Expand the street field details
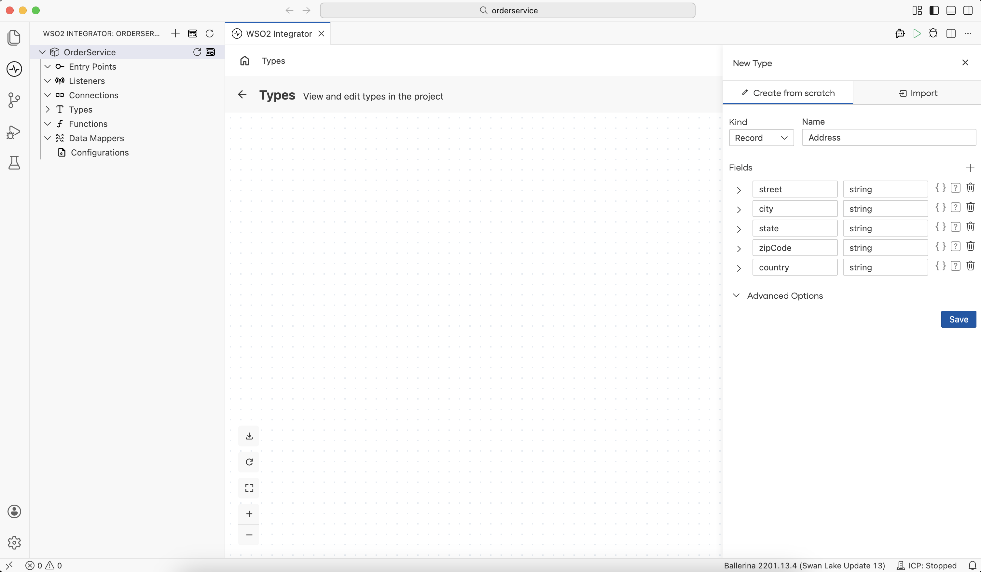981x572 pixels. click(x=739, y=190)
